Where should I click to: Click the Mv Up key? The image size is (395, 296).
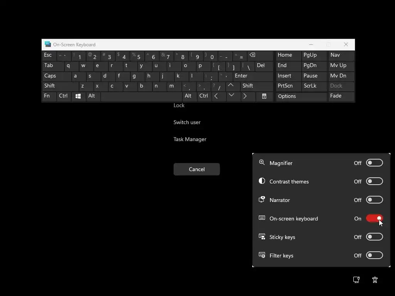(x=341, y=66)
